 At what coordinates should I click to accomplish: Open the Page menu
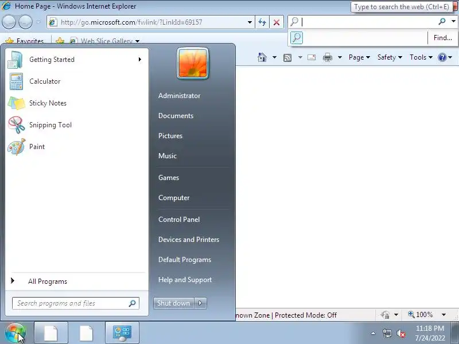(x=359, y=57)
